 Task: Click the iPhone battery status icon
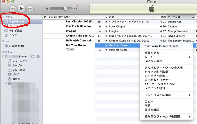pos(33,56)
